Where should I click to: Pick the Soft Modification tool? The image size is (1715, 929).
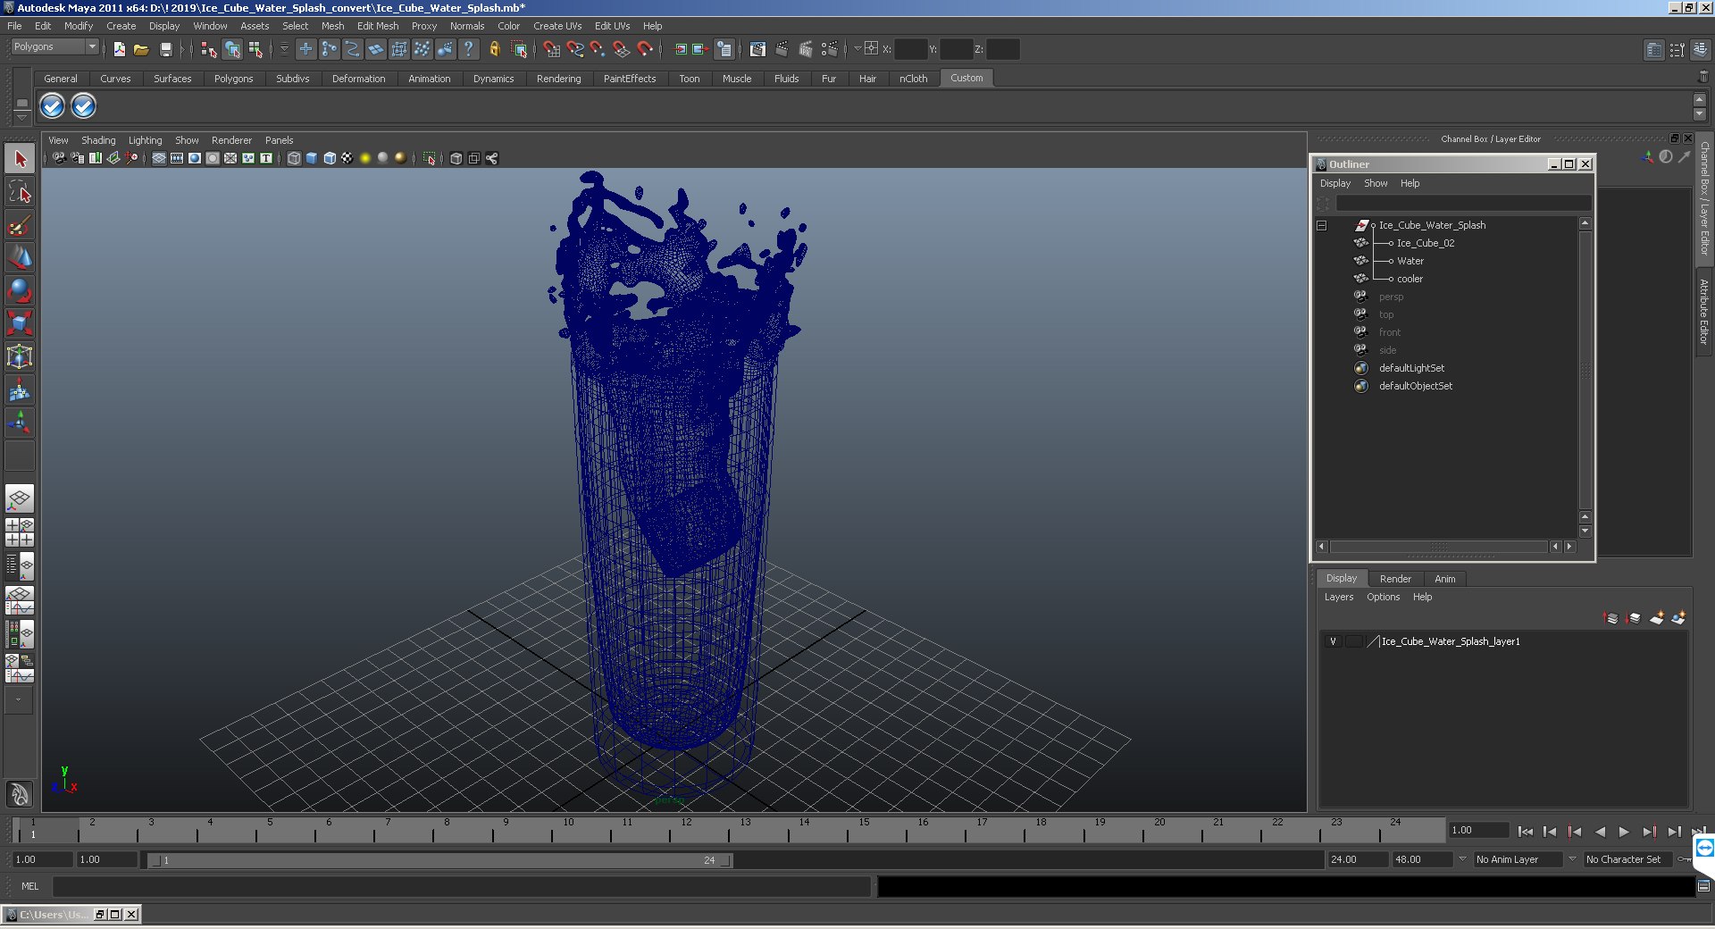click(x=20, y=389)
